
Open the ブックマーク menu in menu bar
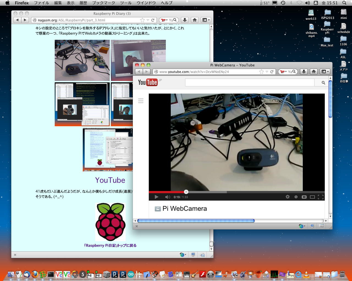click(103, 3)
